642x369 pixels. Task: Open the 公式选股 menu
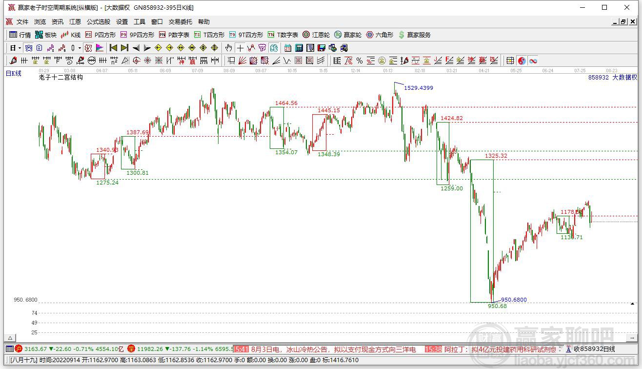[x=99, y=22]
